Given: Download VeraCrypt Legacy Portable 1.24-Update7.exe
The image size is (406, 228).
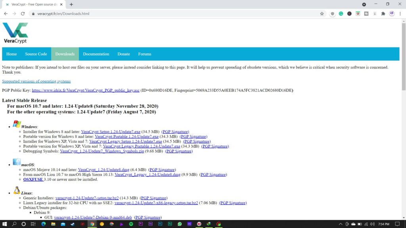Looking at the screenshot, I should pos(142,146).
